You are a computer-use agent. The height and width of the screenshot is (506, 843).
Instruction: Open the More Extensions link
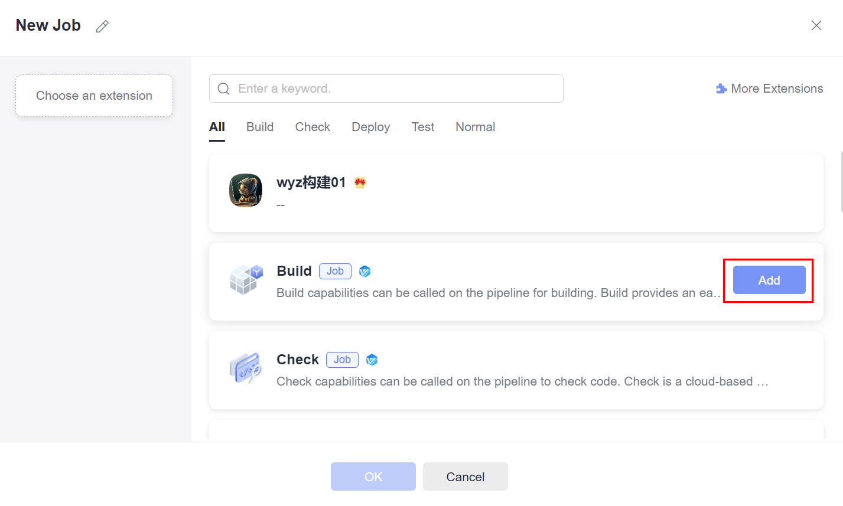pyautogui.click(x=776, y=89)
